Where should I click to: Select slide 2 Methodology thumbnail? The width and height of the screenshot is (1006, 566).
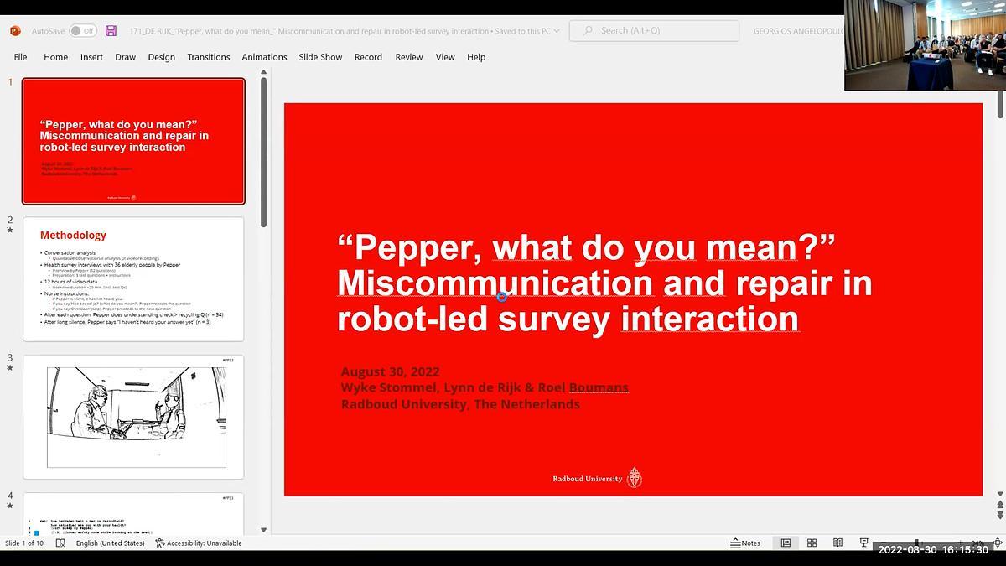click(x=133, y=279)
